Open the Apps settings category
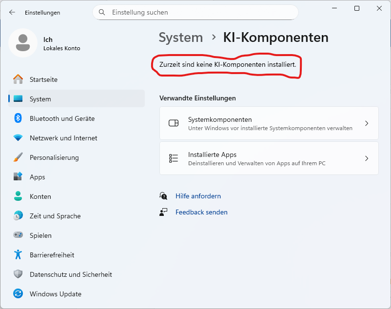The width and height of the screenshot is (391, 309). coord(77,176)
